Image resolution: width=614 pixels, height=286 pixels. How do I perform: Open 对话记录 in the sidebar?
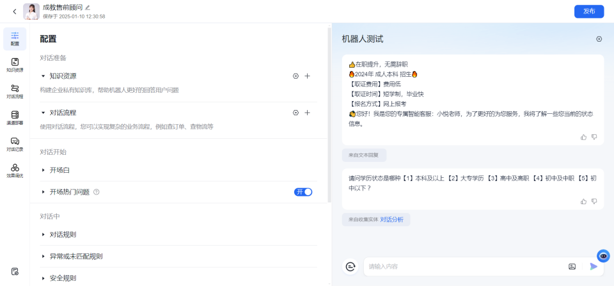pyautogui.click(x=14, y=144)
